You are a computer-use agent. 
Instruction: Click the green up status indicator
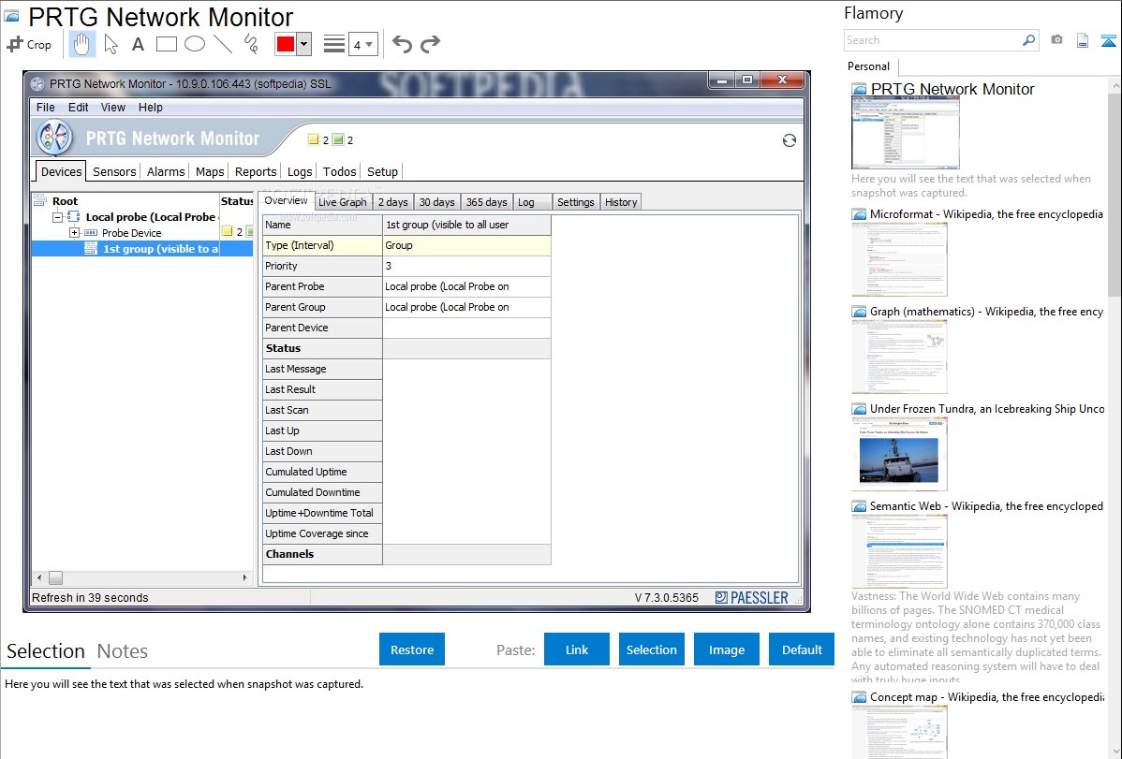338,139
